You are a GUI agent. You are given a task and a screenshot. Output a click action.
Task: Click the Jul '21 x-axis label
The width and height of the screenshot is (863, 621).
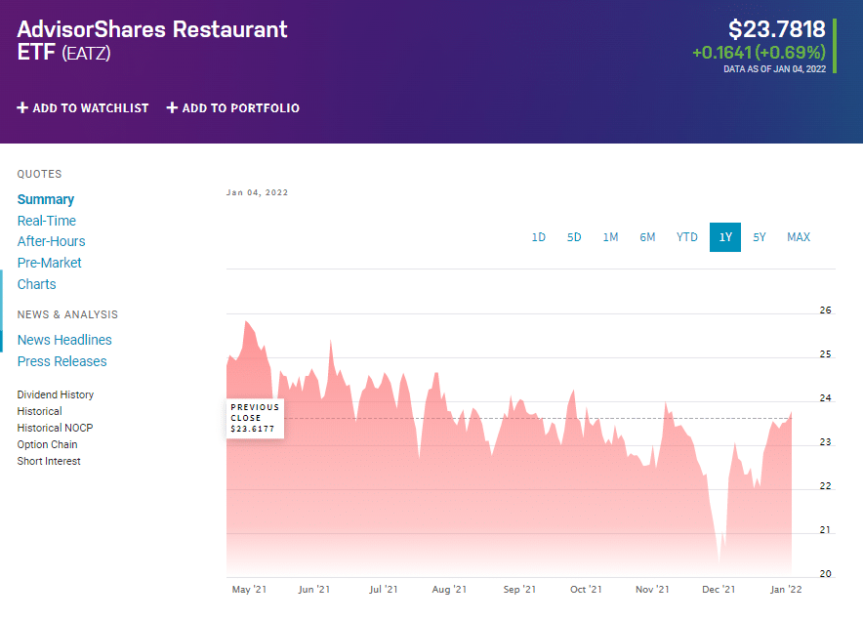383,589
